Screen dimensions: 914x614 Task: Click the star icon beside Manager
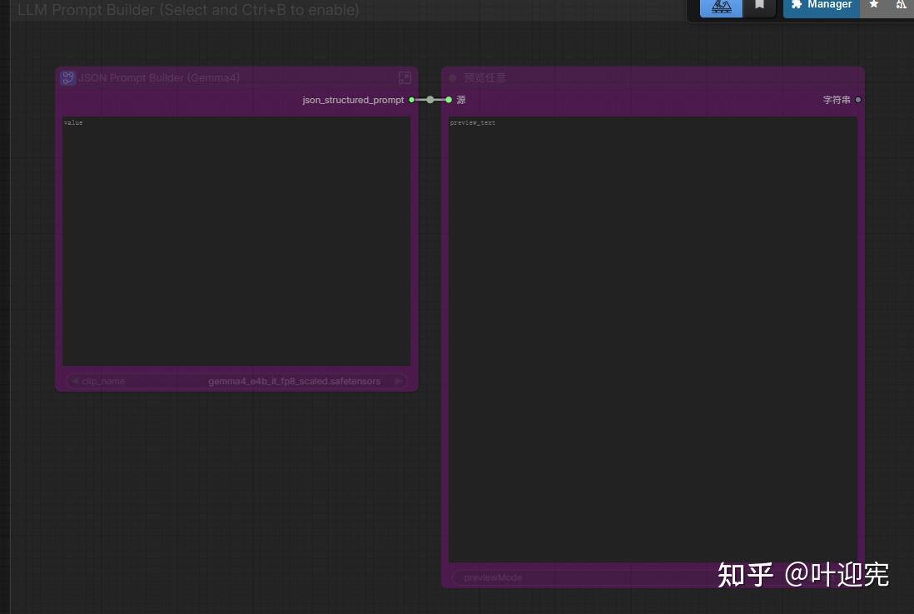[874, 5]
